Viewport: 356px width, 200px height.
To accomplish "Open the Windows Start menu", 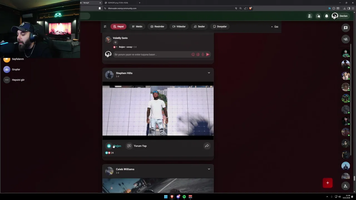I will click(166, 197).
